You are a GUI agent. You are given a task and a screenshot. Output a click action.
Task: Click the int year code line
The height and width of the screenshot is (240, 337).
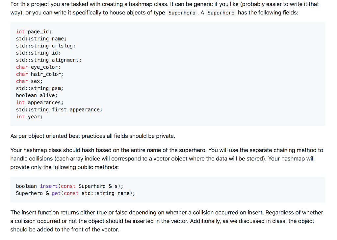click(x=29, y=117)
